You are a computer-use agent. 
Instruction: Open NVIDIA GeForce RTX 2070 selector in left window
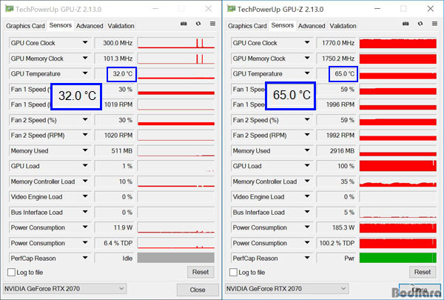tap(64, 289)
